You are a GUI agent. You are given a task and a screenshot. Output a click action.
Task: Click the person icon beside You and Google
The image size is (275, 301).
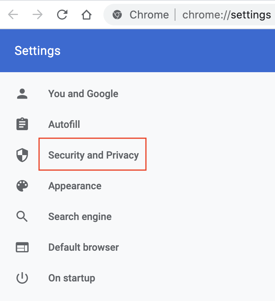(x=22, y=94)
